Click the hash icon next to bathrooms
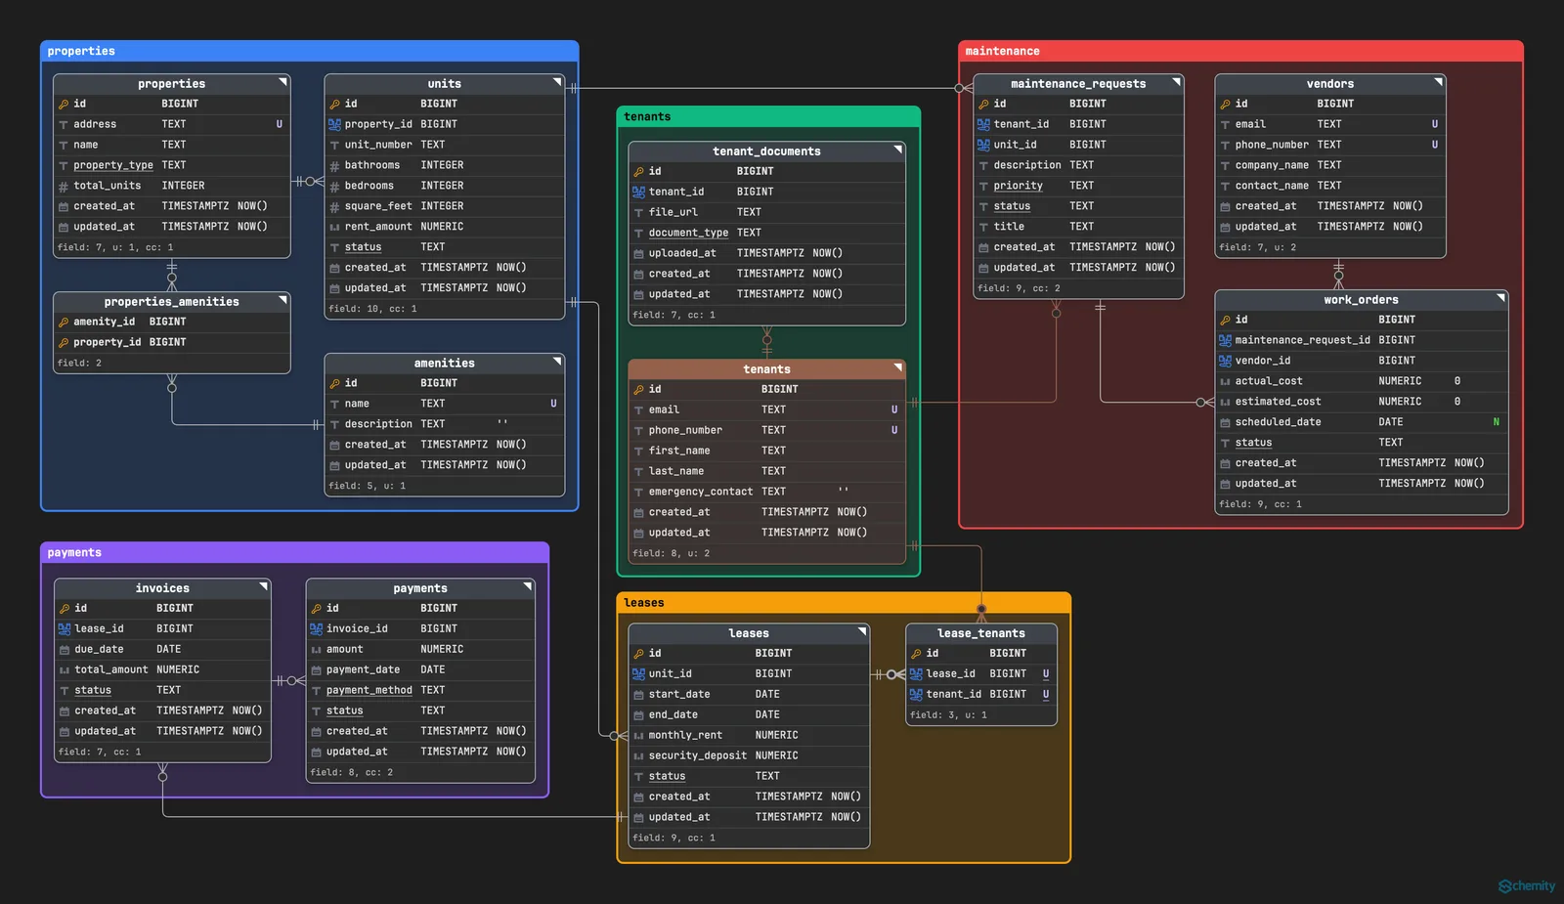Image resolution: width=1564 pixels, height=904 pixels. (334, 165)
